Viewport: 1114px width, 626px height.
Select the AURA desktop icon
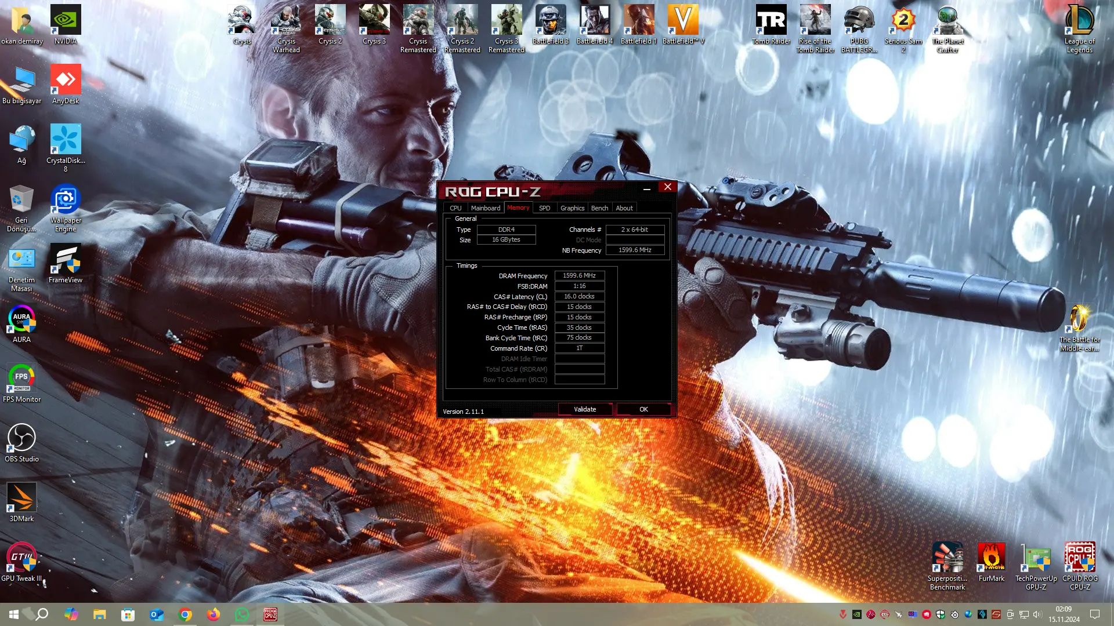click(21, 323)
